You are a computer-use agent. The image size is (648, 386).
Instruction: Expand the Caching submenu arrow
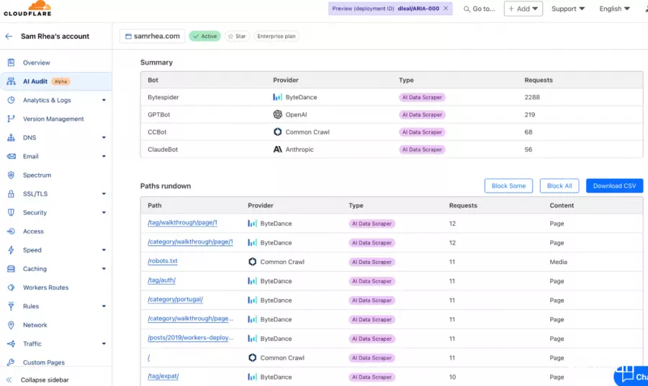tap(104, 269)
